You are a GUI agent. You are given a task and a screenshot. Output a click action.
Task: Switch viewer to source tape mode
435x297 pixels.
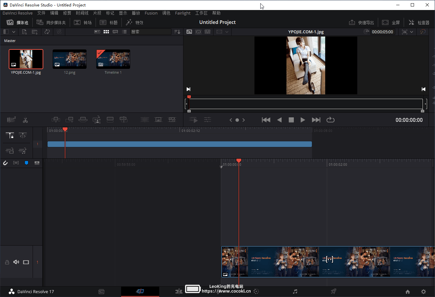coord(198,32)
